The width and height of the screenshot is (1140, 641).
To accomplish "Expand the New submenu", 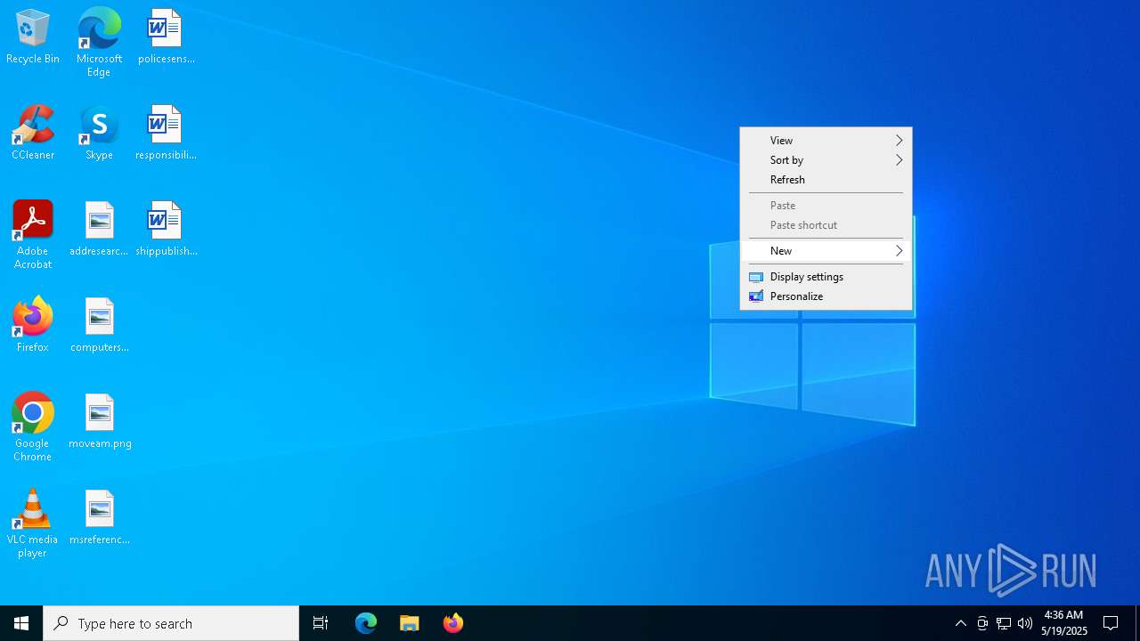I will pyautogui.click(x=826, y=251).
